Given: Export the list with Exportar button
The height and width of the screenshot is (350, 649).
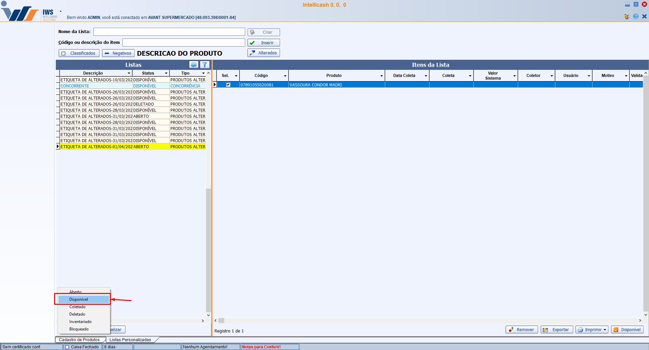Looking at the screenshot, I should (x=557, y=330).
